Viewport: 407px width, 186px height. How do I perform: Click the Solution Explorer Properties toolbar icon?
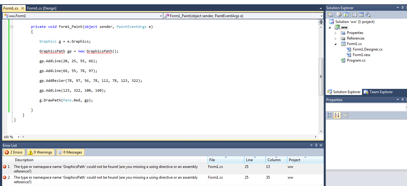click(x=330, y=15)
